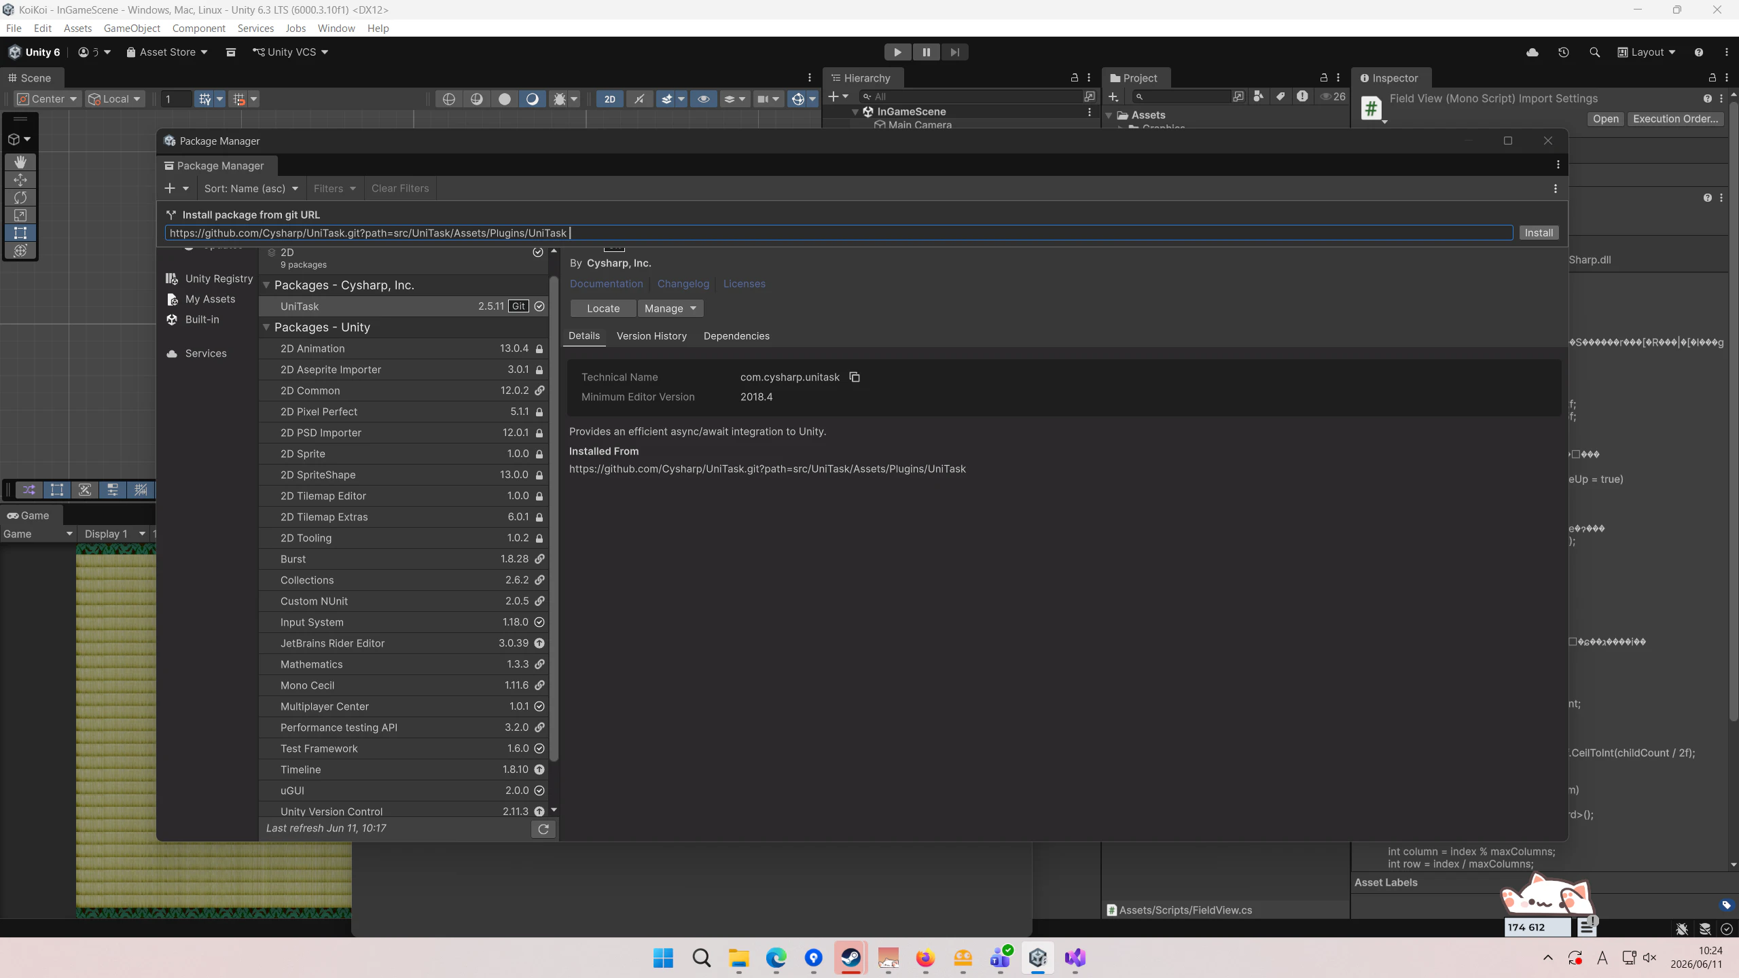Click Execution Order... in Inspector
Image resolution: width=1739 pixels, height=978 pixels.
[x=1675, y=119]
